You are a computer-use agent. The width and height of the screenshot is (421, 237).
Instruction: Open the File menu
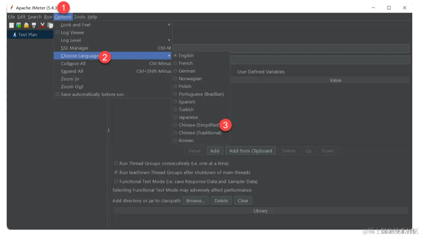[11, 17]
